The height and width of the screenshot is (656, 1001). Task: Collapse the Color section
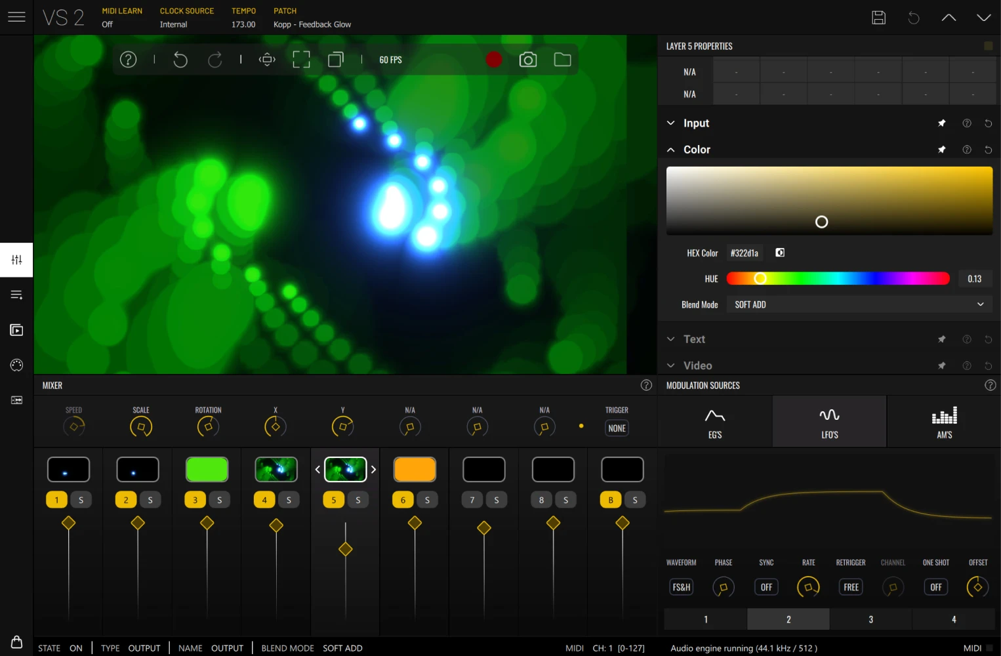pyautogui.click(x=670, y=150)
